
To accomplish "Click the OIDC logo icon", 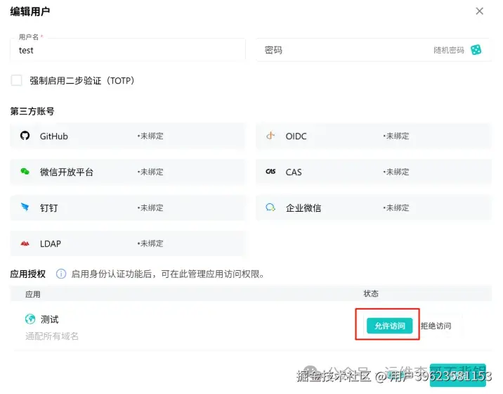I will pos(270,136).
